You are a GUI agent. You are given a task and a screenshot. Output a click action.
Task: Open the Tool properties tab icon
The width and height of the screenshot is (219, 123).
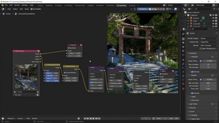[x=183, y=34]
